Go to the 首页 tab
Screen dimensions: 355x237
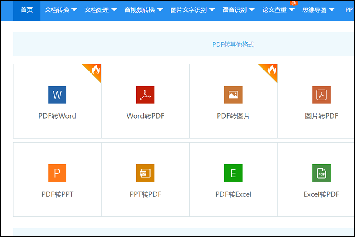click(27, 10)
